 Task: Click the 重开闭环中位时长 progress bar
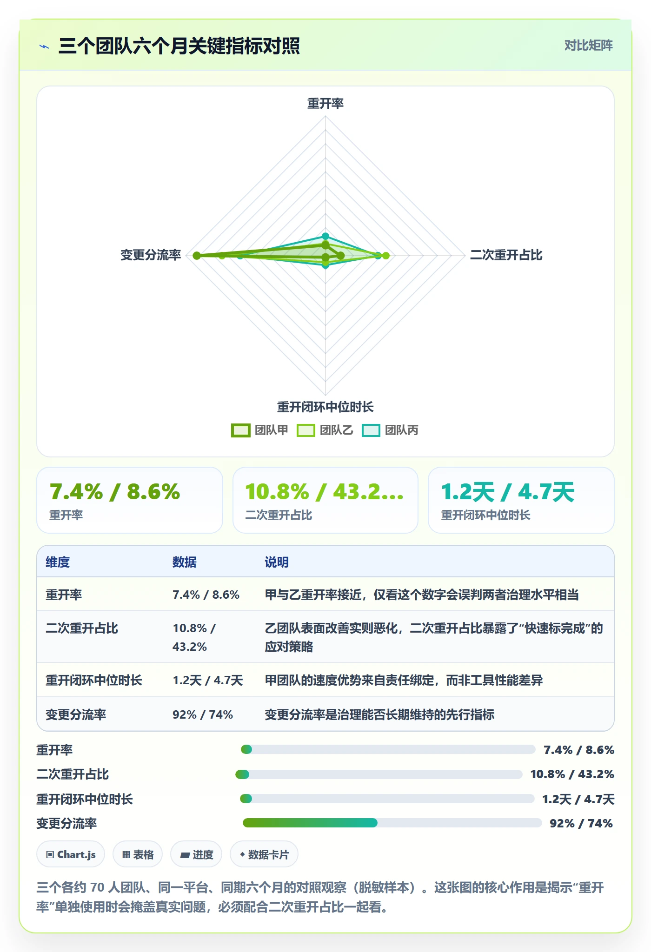(387, 799)
